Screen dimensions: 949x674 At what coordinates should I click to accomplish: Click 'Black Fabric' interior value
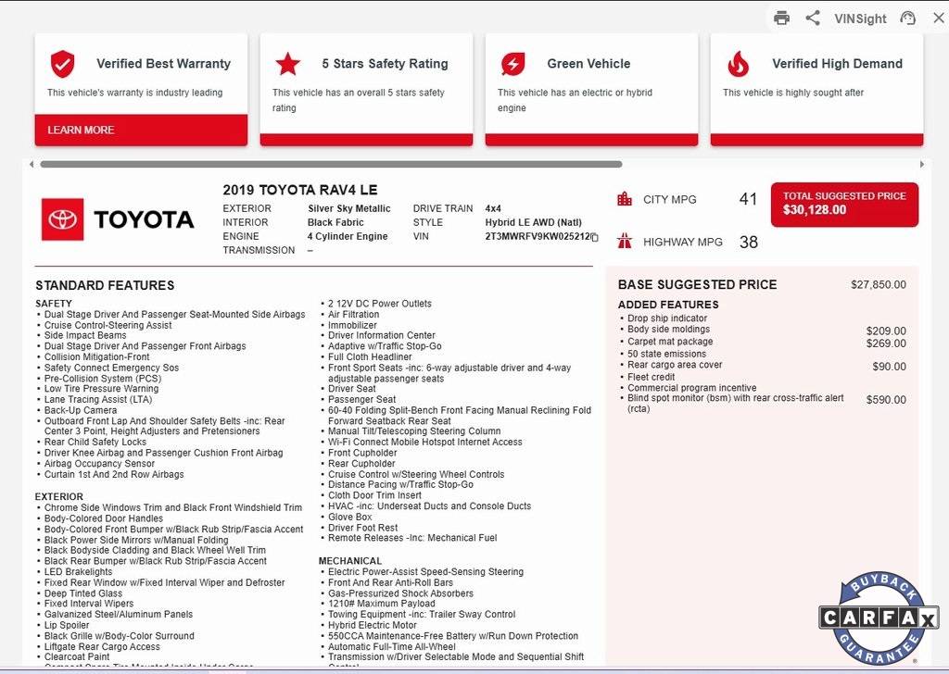(x=335, y=222)
